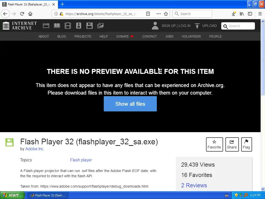265x199 pixels.
Task: Close the Flash Player 32 tab
Action: click(x=54, y=4)
